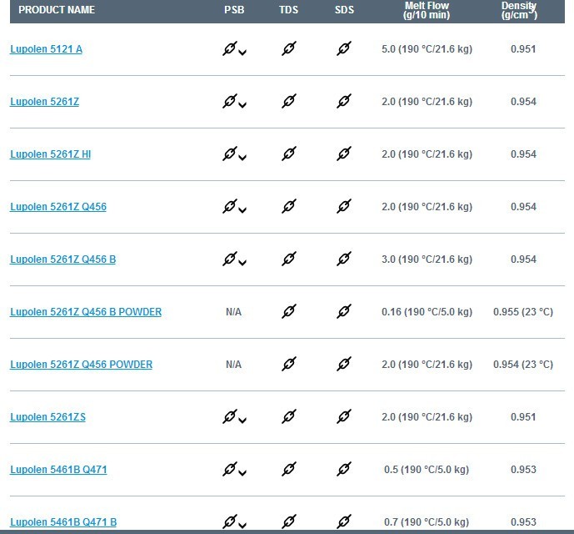Open PSB link icon for Lupolen 5261Z Q456 B row
This screenshot has width=574, height=534.
(x=230, y=259)
